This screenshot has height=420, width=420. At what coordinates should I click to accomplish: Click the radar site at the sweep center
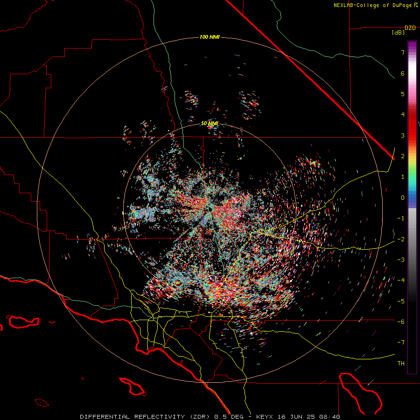[210, 209]
